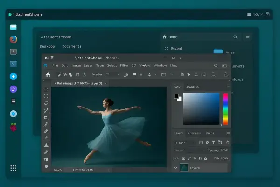This screenshot has width=280, height=187.
Task: Open the Layer menu
Action: [88, 65]
